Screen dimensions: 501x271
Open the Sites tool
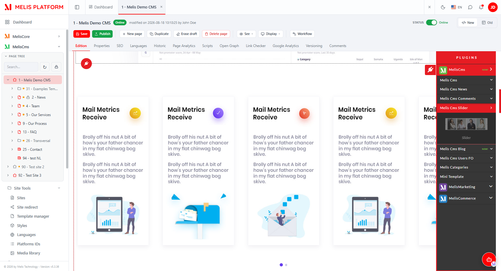point(21,198)
